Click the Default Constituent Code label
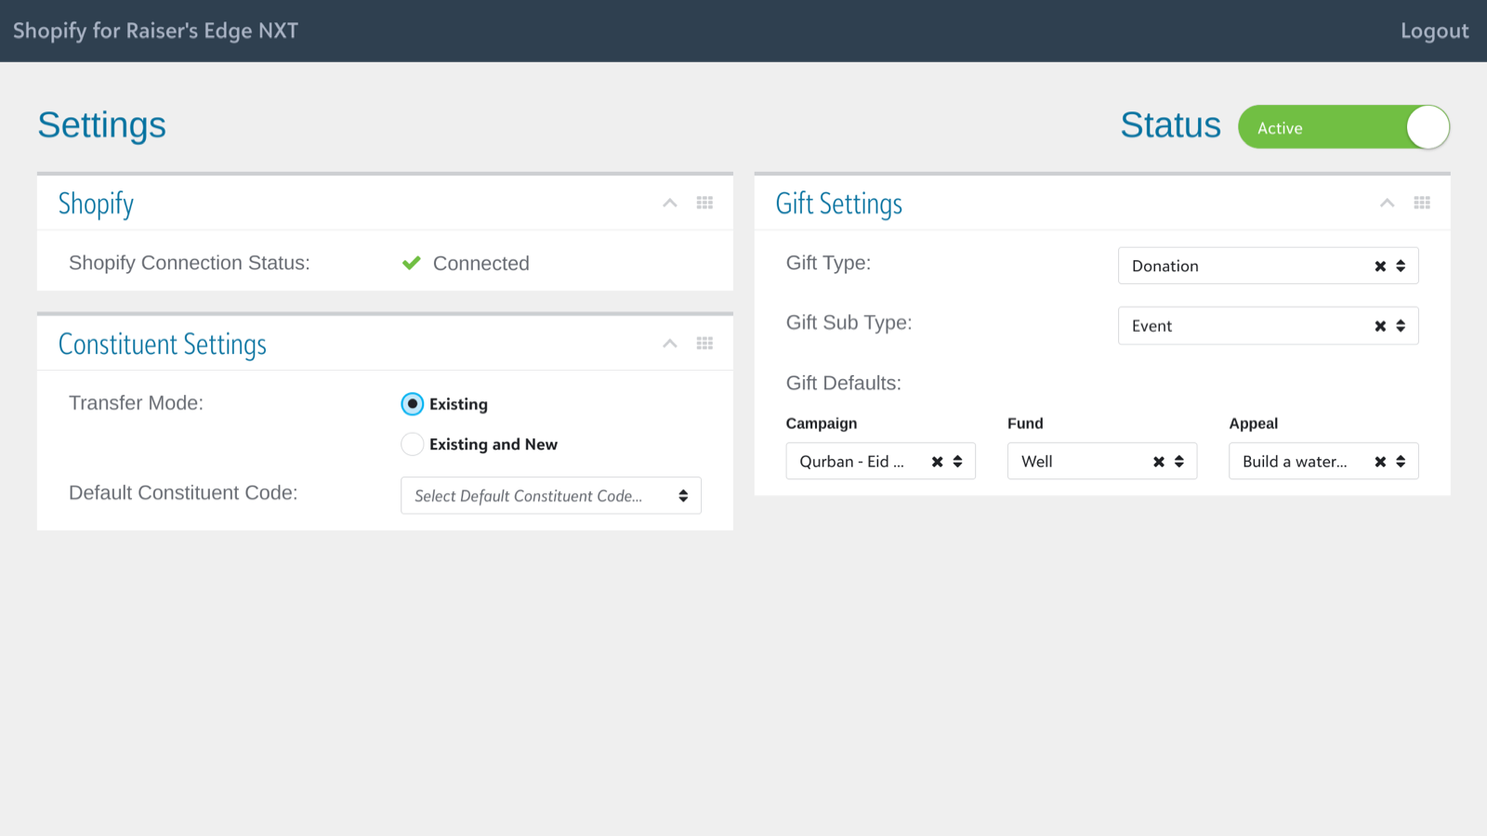 (183, 493)
